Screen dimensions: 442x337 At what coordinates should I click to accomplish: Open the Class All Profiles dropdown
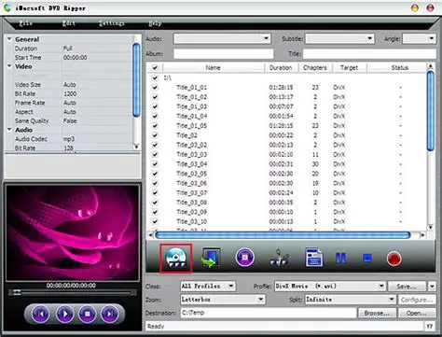click(x=208, y=286)
